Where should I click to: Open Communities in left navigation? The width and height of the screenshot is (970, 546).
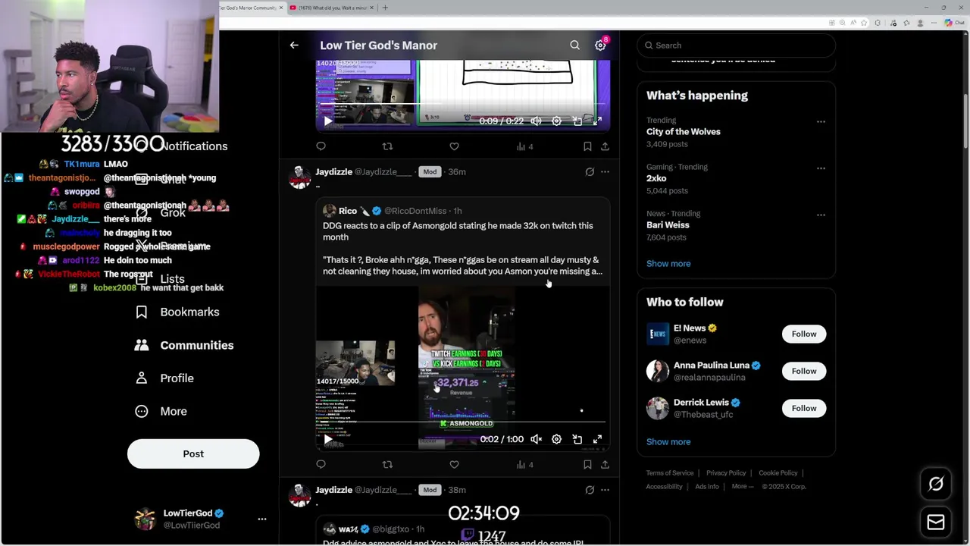tap(184, 345)
